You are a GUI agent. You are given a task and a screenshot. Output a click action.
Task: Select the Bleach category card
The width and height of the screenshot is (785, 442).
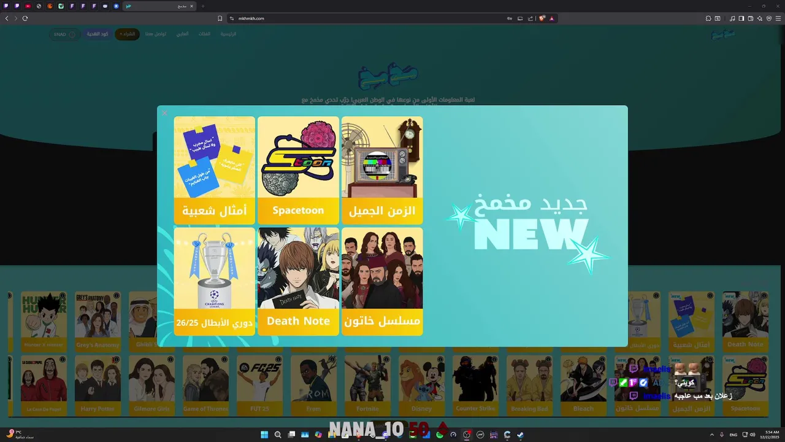point(583,386)
